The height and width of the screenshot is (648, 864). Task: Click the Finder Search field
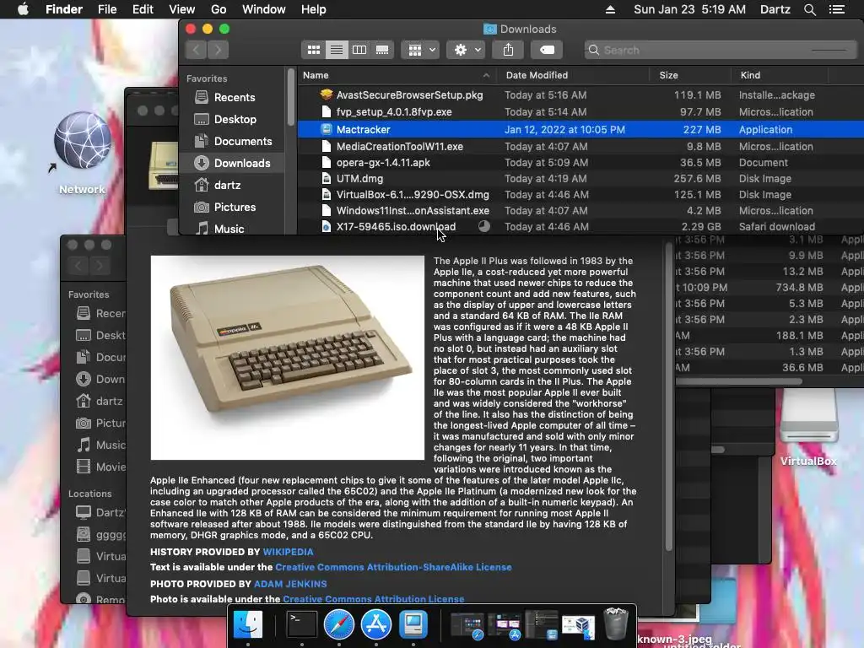721,50
